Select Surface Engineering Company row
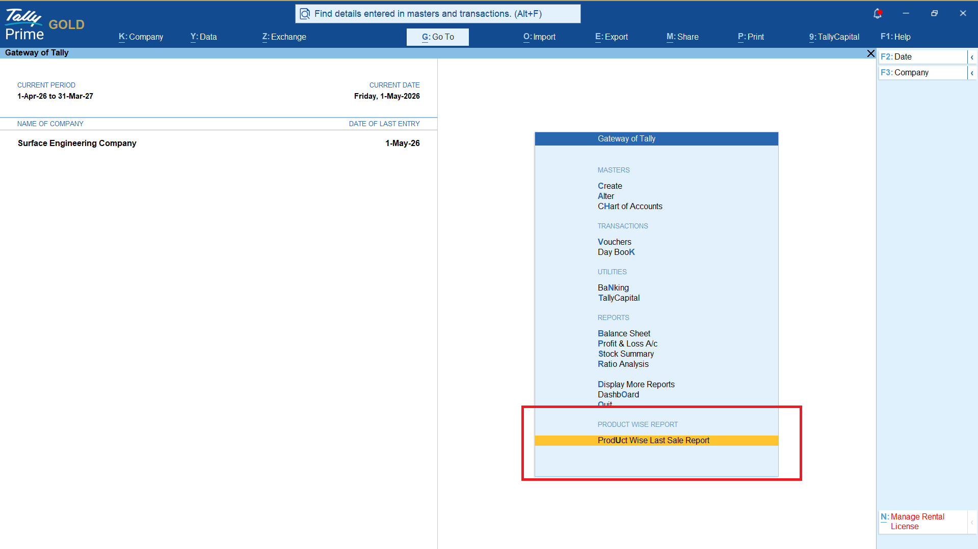 [219, 143]
